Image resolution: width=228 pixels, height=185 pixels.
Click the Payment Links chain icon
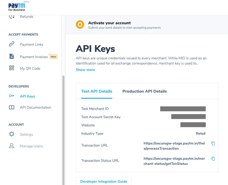tap(12, 44)
